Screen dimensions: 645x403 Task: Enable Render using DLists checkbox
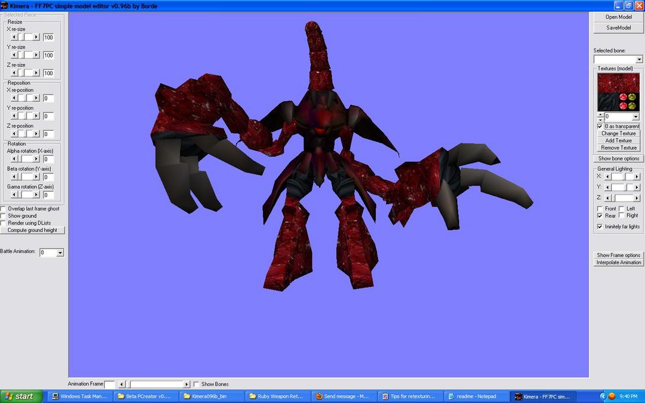(x=3, y=223)
